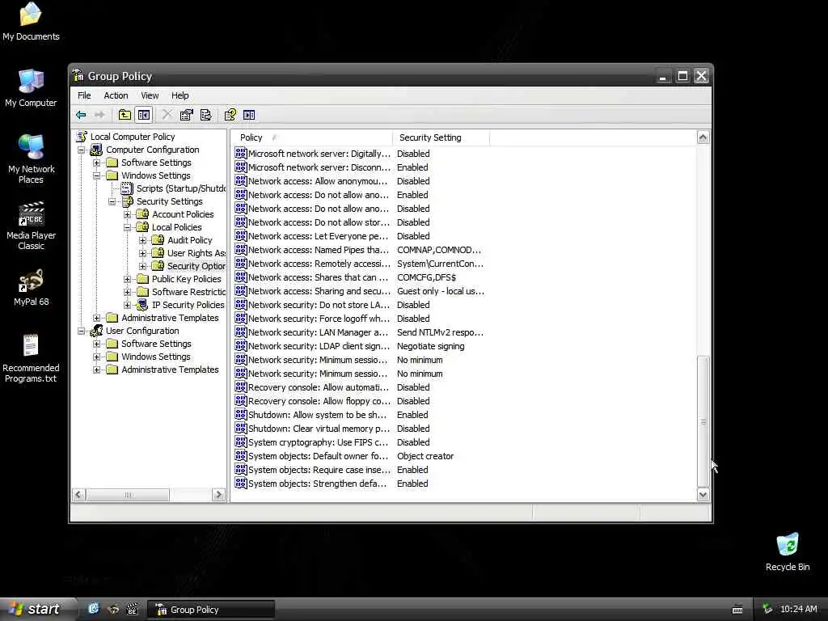Toggle the Show/Hide Console Tree icon

[x=144, y=115]
